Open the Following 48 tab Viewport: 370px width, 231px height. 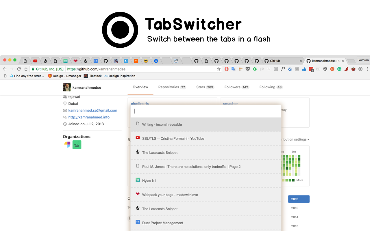(x=271, y=87)
